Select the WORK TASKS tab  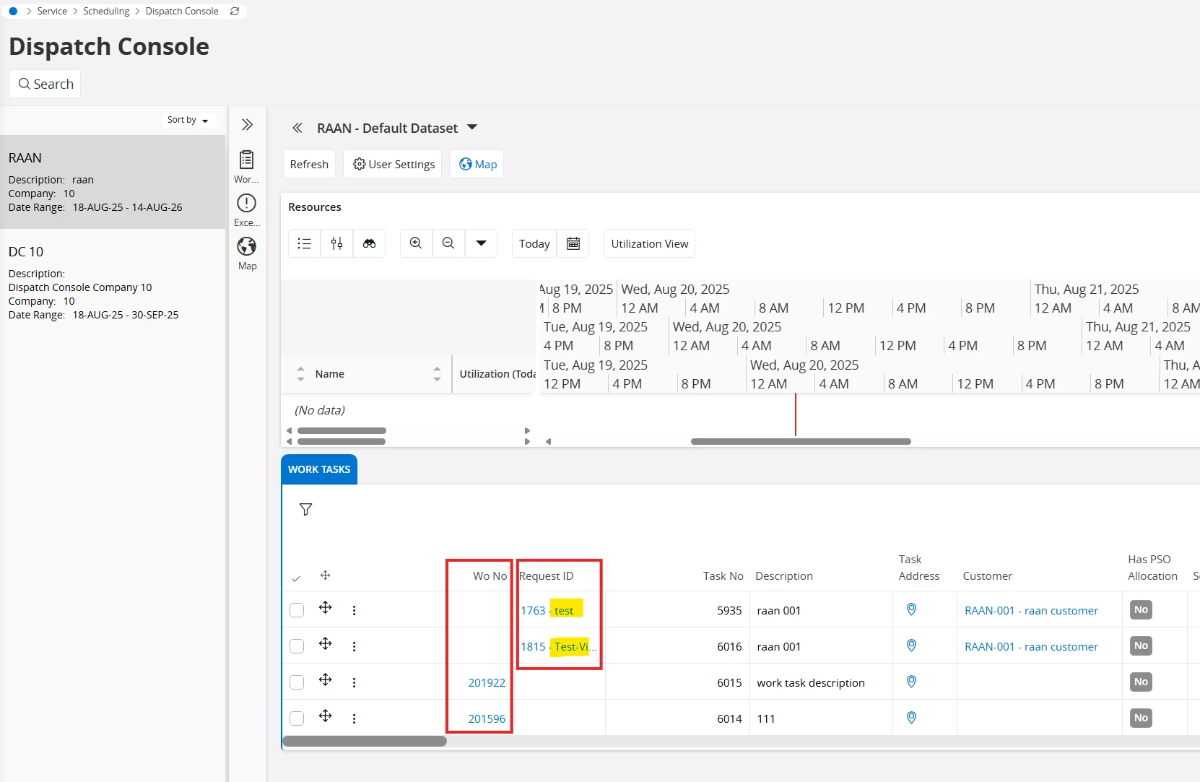[319, 469]
